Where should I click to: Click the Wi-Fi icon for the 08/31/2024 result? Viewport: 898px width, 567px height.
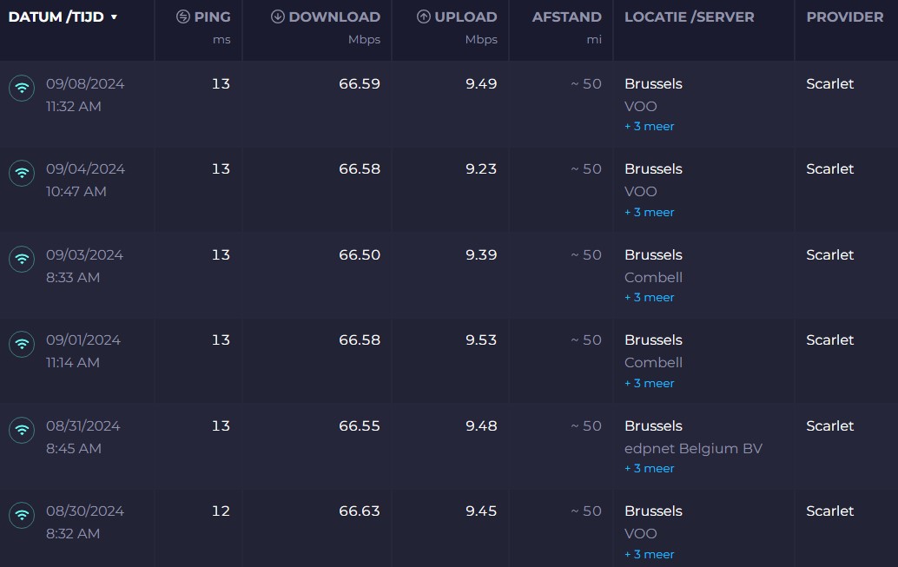click(x=22, y=430)
